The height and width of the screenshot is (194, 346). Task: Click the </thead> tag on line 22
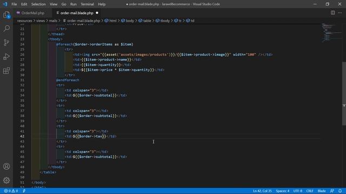coord(56,34)
